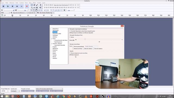Click the playback meter speaker icon
174x98 pixels.
41,8
